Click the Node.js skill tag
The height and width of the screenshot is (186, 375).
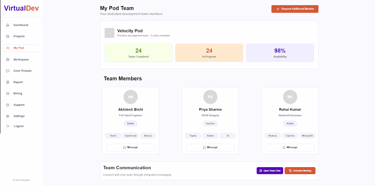click(273, 136)
